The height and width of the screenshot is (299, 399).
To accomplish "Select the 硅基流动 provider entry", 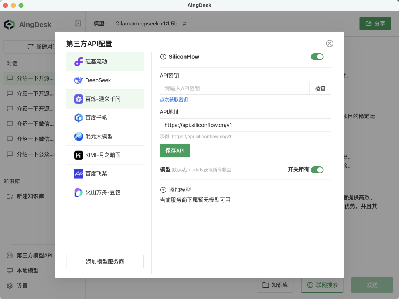I will tap(105, 62).
